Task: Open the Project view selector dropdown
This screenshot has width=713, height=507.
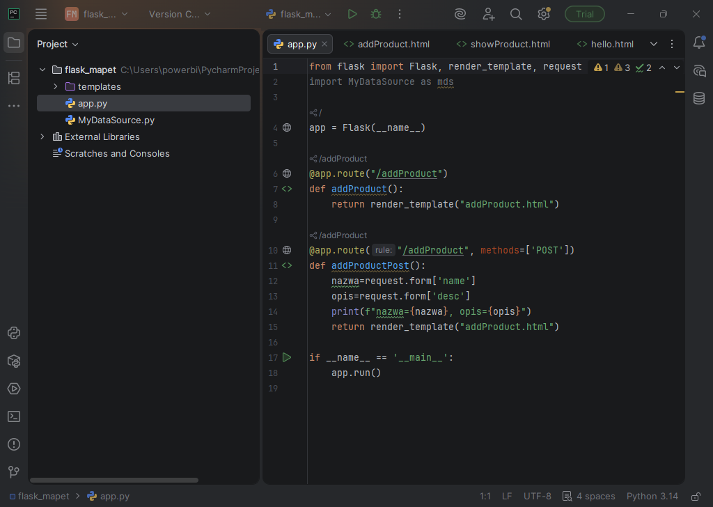Action: tap(58, 44)
